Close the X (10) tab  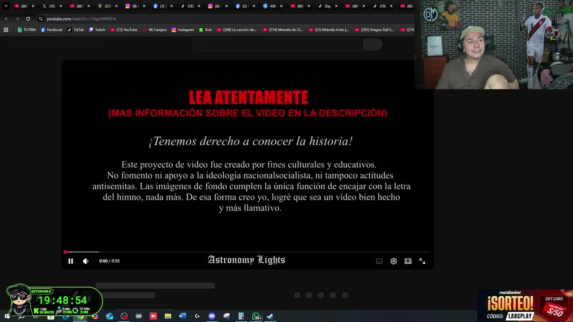point(61,6)
